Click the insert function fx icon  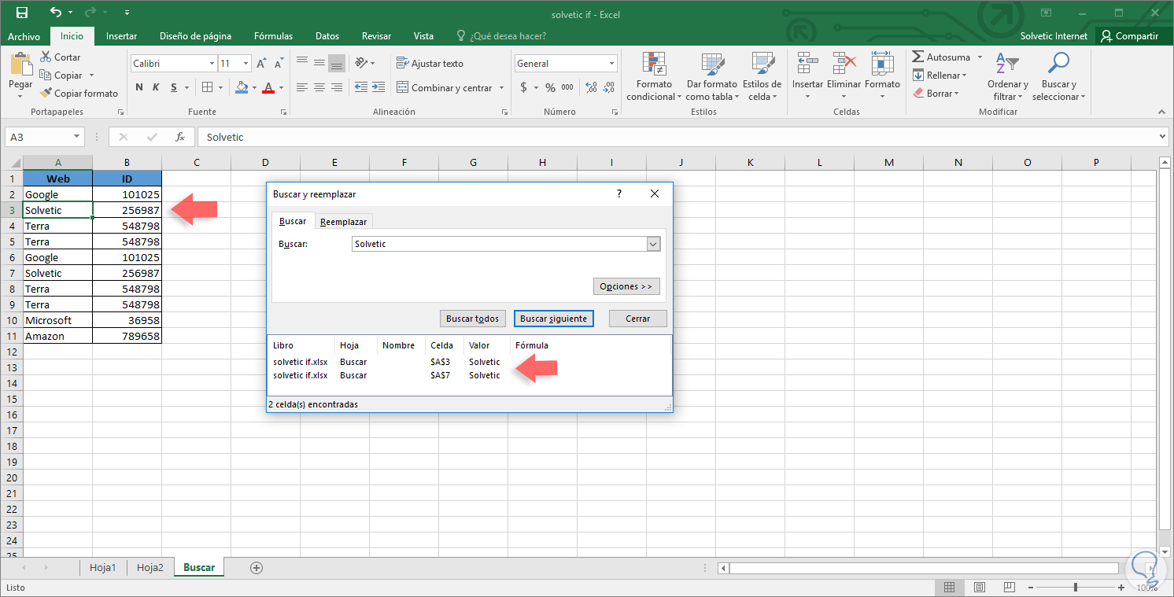coord(179,137)
